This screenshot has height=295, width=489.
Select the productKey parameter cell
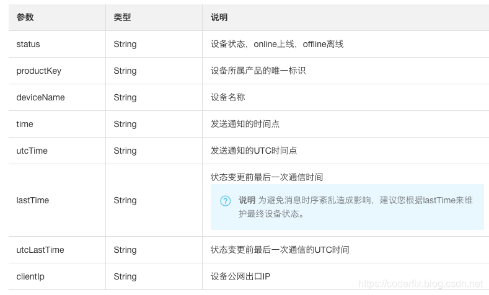[38, 71]
